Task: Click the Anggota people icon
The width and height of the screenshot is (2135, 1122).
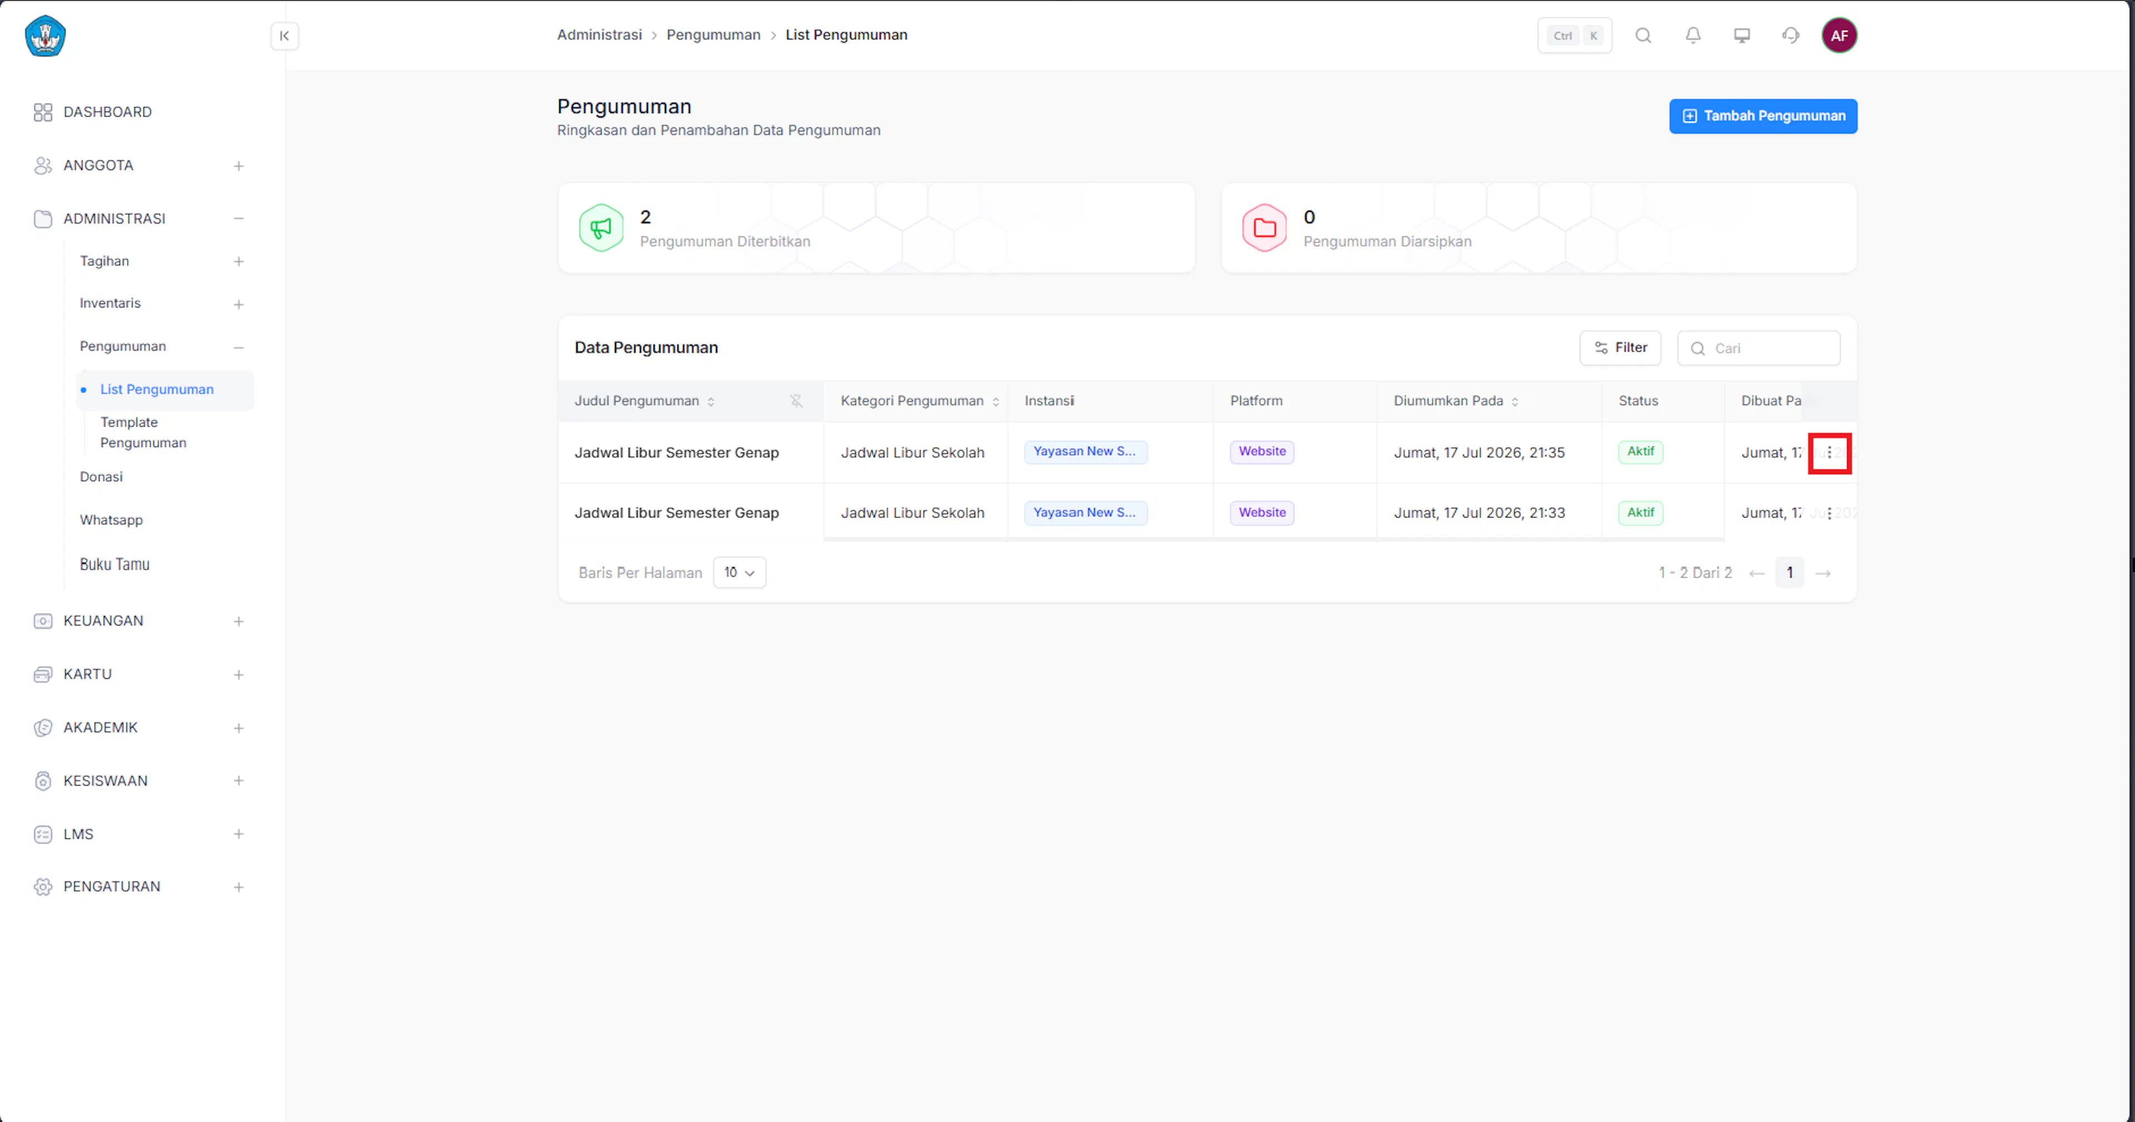Action: 43,166
